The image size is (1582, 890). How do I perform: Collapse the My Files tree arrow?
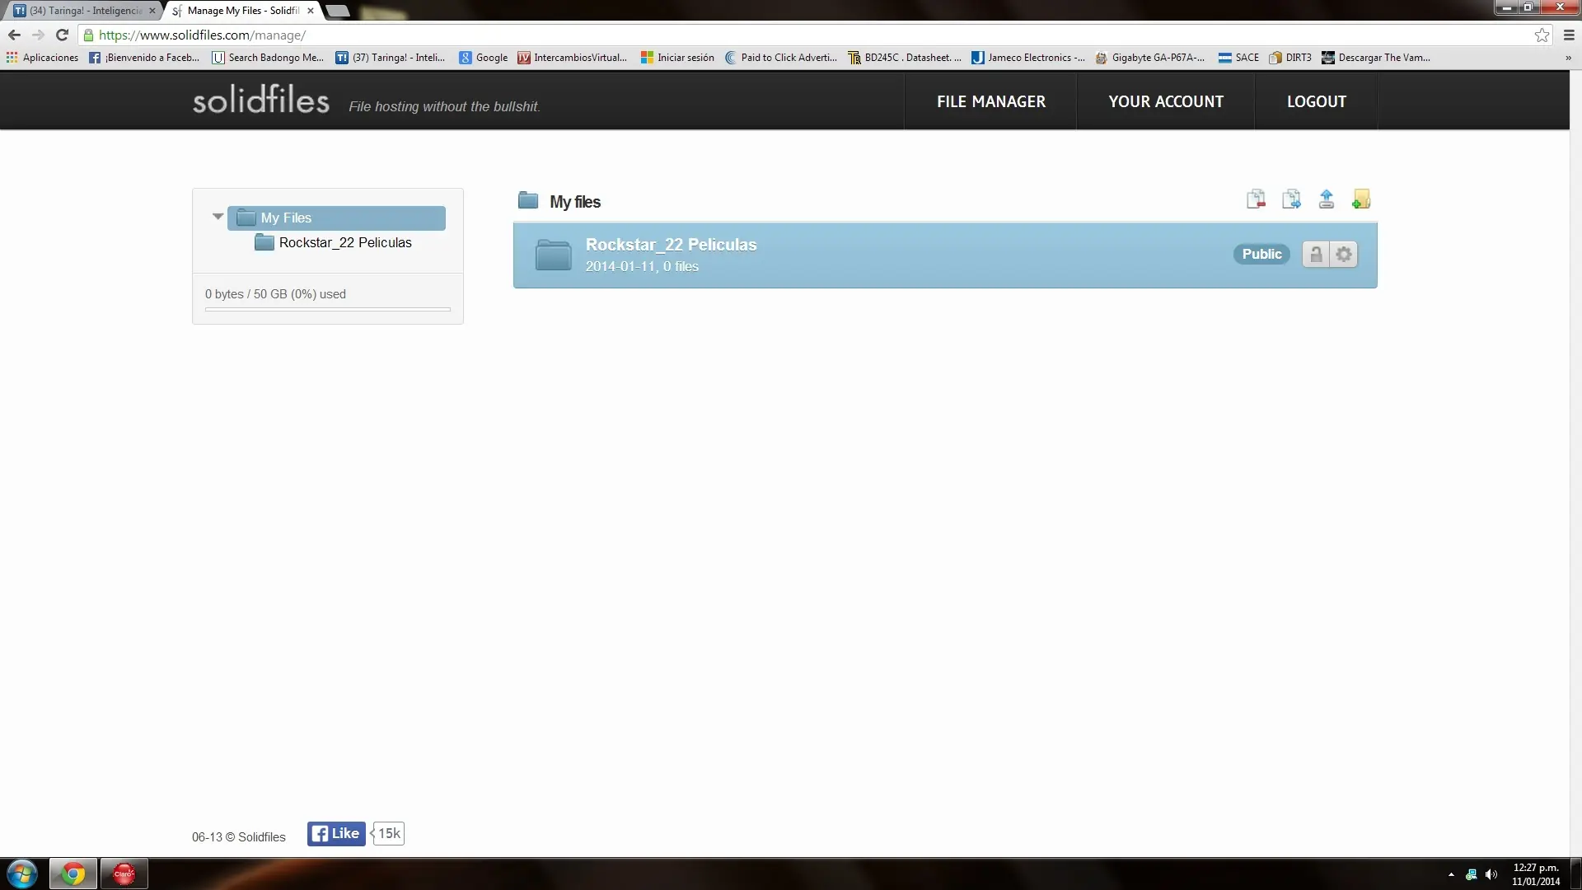click(x=218, y=217)
